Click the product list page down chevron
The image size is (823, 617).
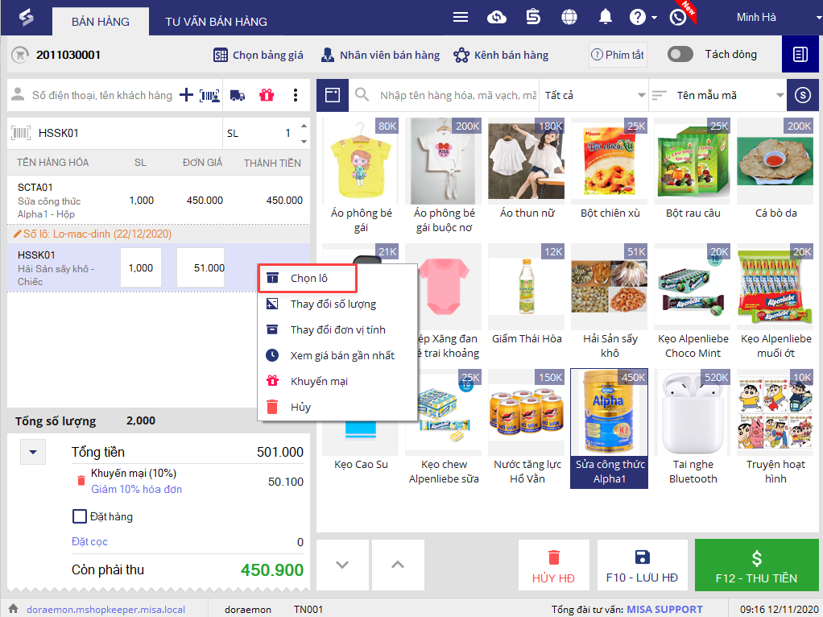(x=342, y=565)
